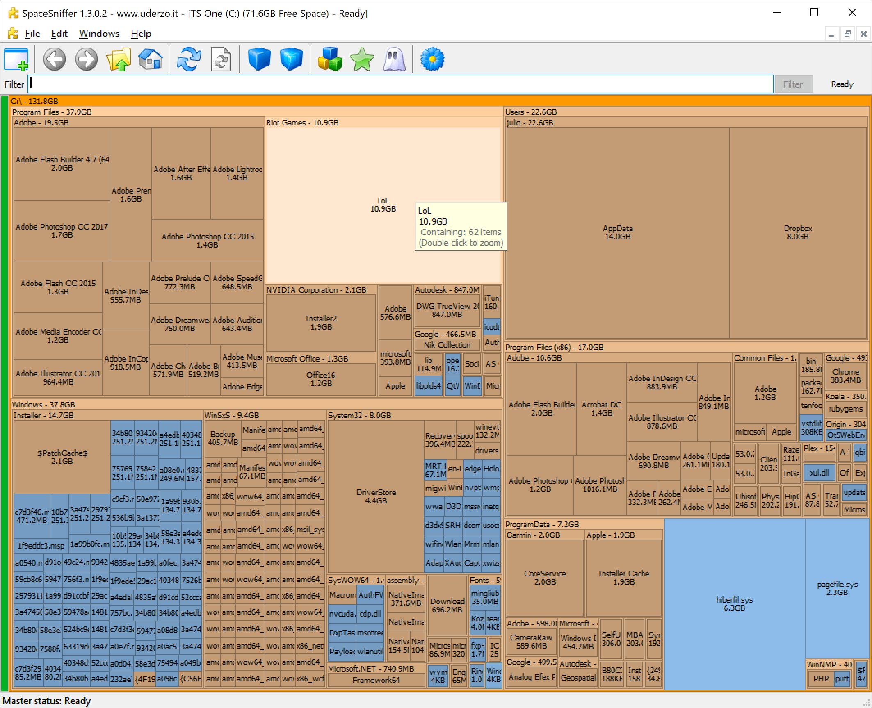Image resolution: width=872 pixels, height=708 pixels.
Task: Select the Download 696.2MB block
Action: pos(447,606)
